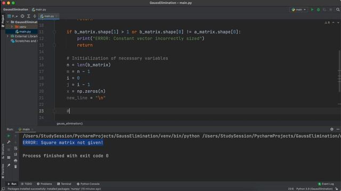Screen dimensions: 341x191
Task: Place cursor on line 16 'n = len(b_matrix)'
Action: click(89, 65)
